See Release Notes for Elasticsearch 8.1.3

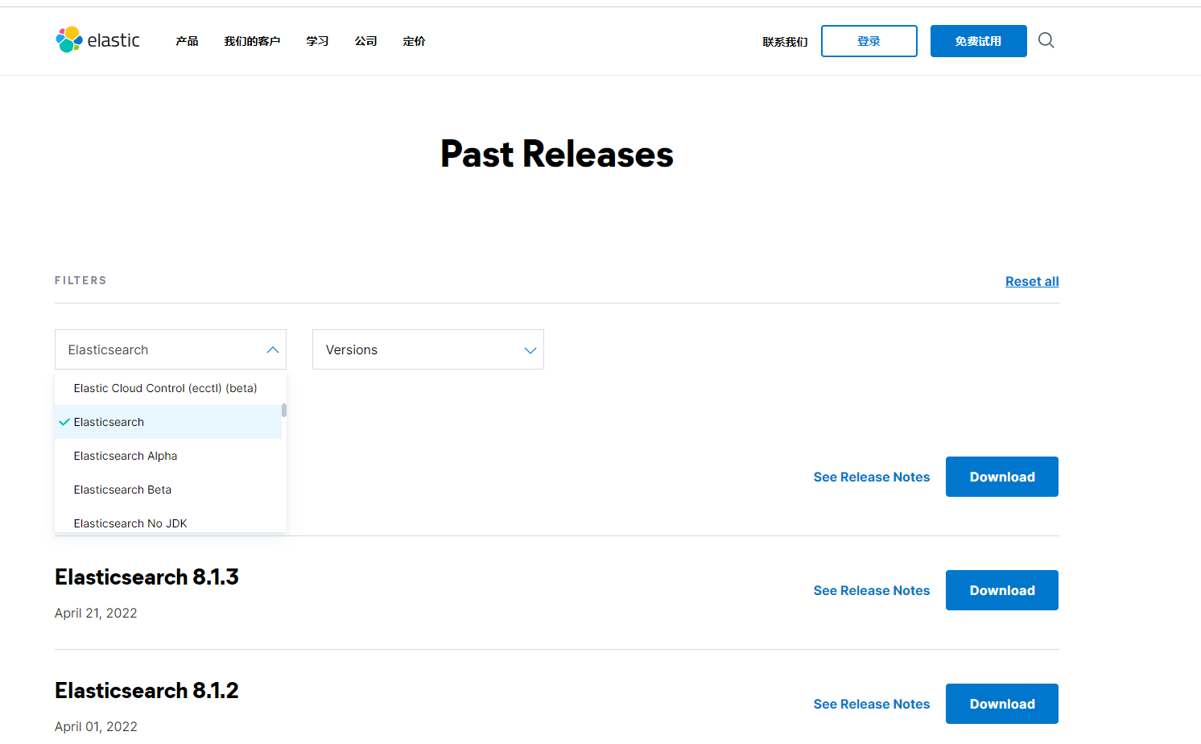[872, 590]
